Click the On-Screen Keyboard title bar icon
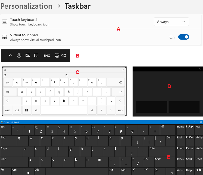 (x=2, y=122)
